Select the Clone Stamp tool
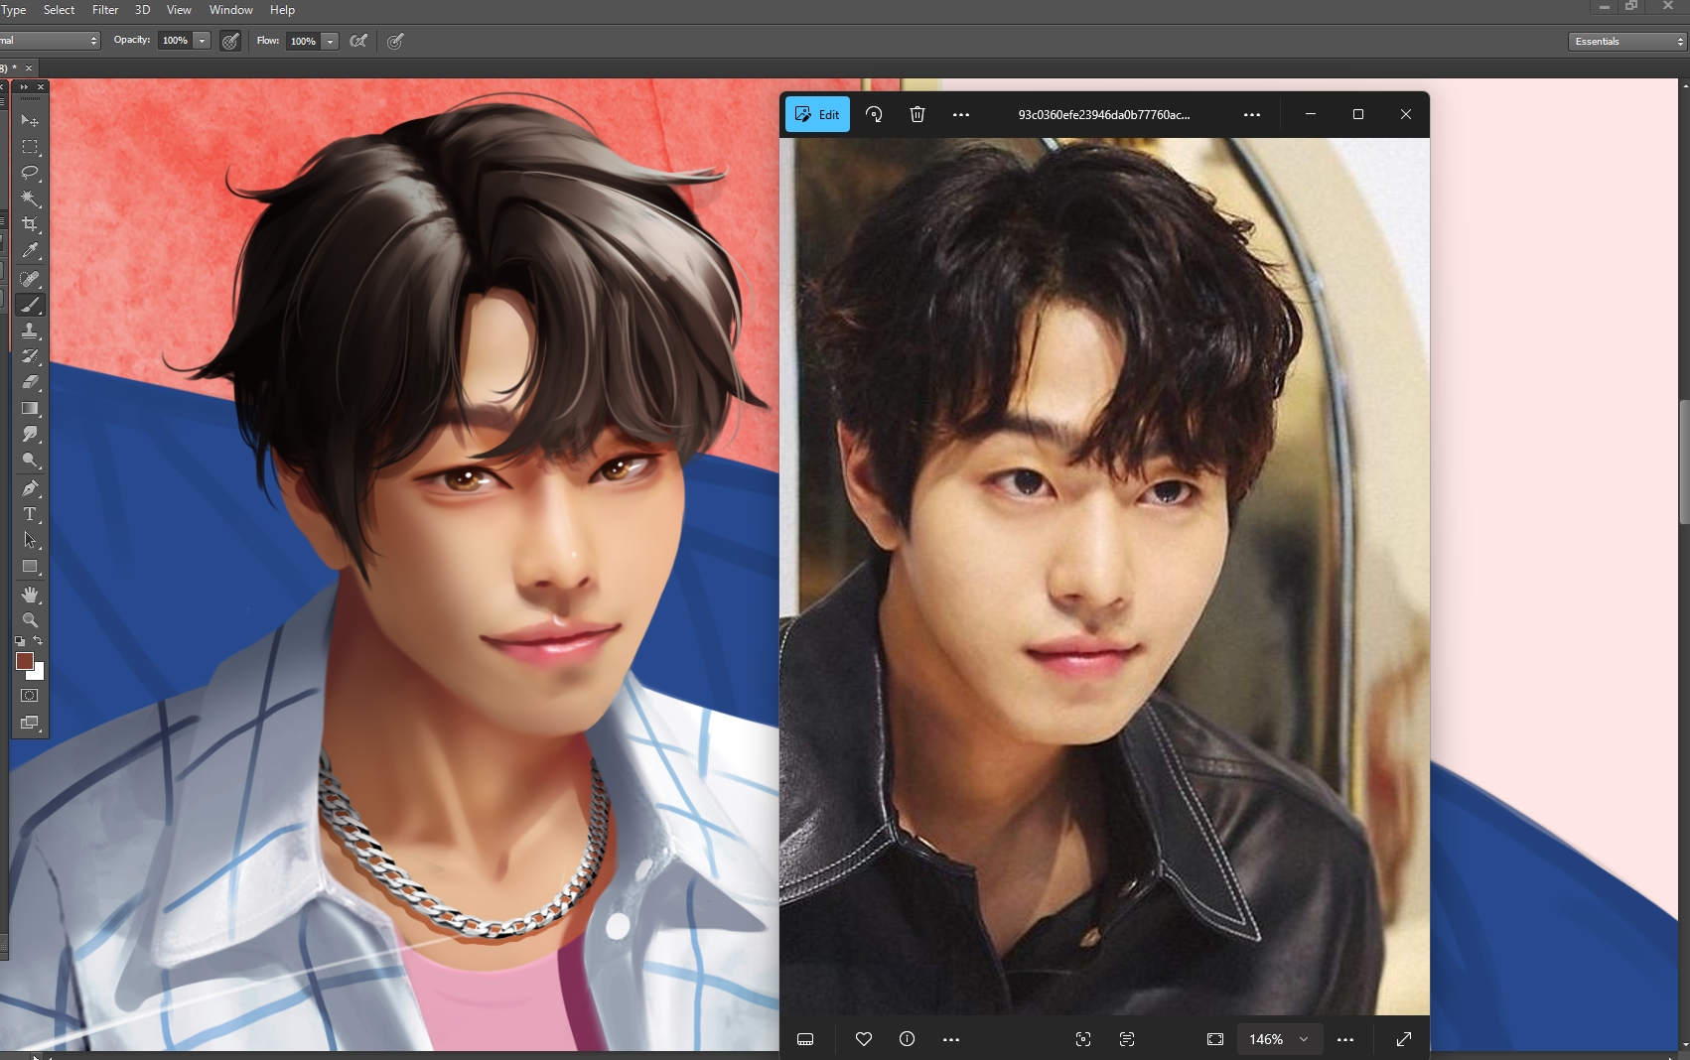This screenshot has height=1060, width=1690. tap(30, 331)
